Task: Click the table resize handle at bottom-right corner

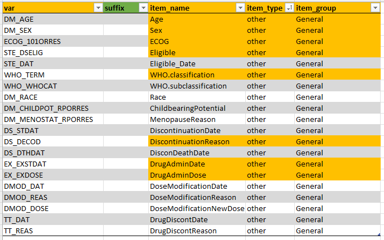Action: 379,234
